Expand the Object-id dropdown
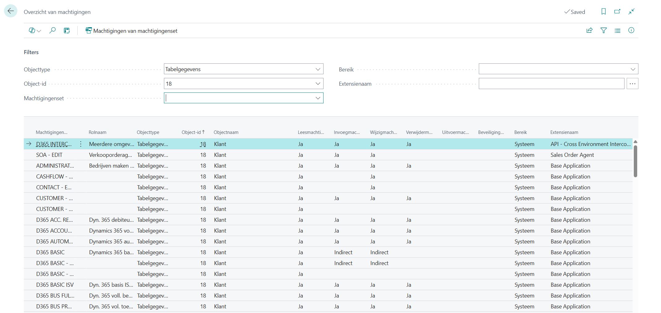Viewport: 661px width, 313px height. tap(318, 84)
